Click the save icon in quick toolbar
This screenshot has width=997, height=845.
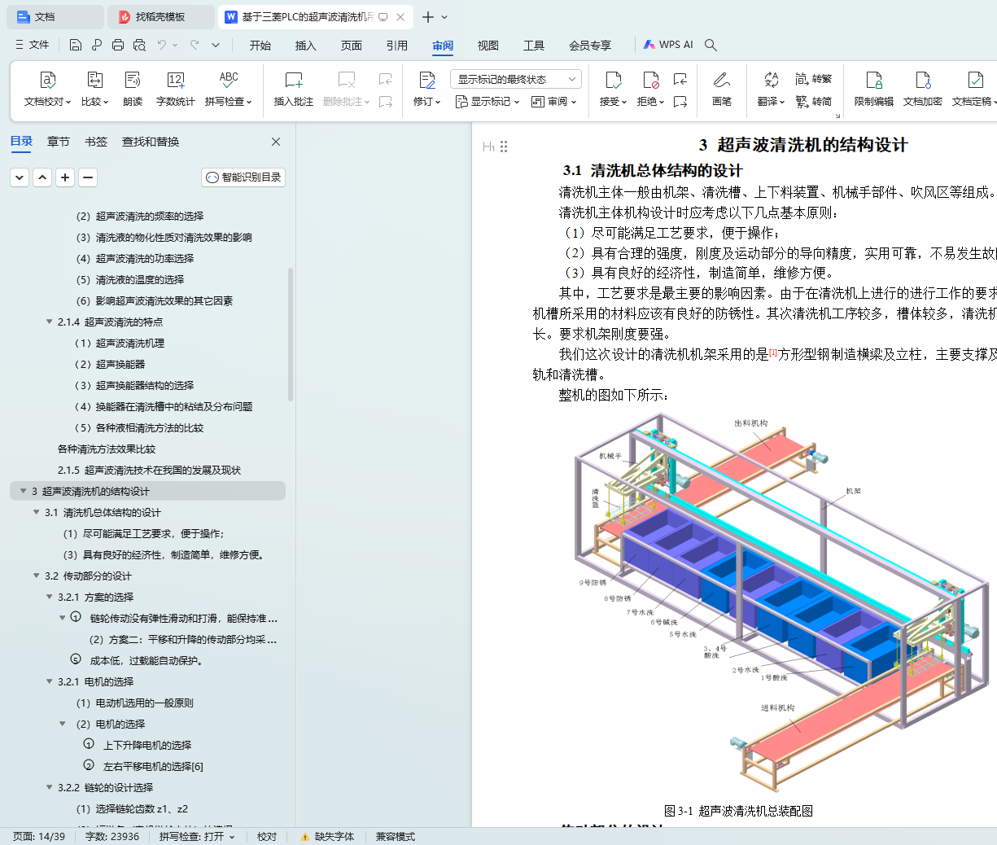(x=76, y=45)
